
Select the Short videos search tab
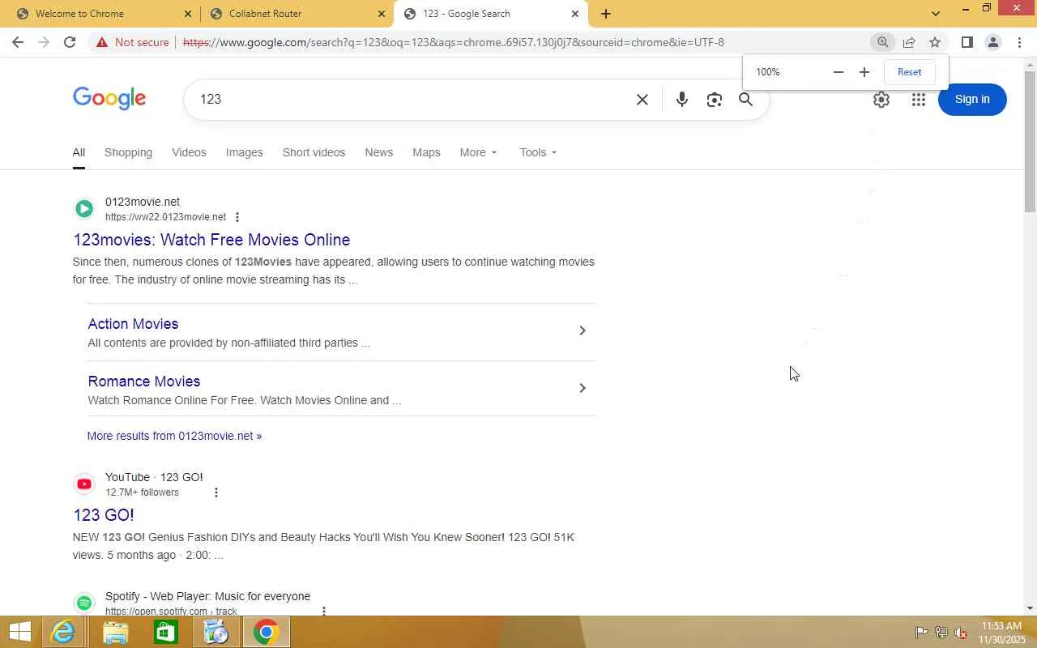click(x=314, y=152)
